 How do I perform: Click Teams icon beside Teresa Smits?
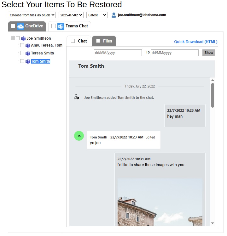click(x=28, y=53)
